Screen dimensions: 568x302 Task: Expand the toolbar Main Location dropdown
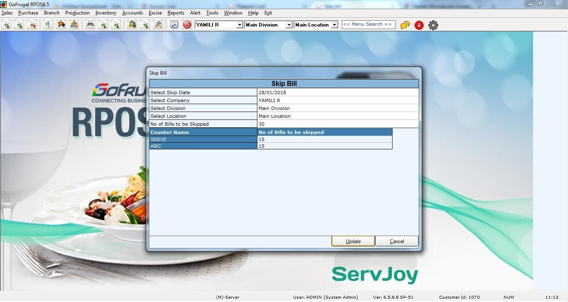click(334, 25)
